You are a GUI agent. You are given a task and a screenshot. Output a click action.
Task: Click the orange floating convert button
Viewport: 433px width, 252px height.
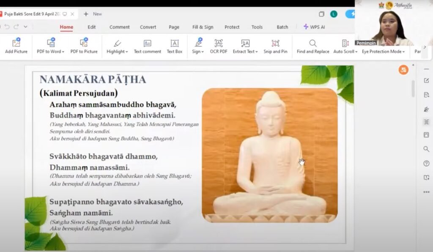click(403, 70)
